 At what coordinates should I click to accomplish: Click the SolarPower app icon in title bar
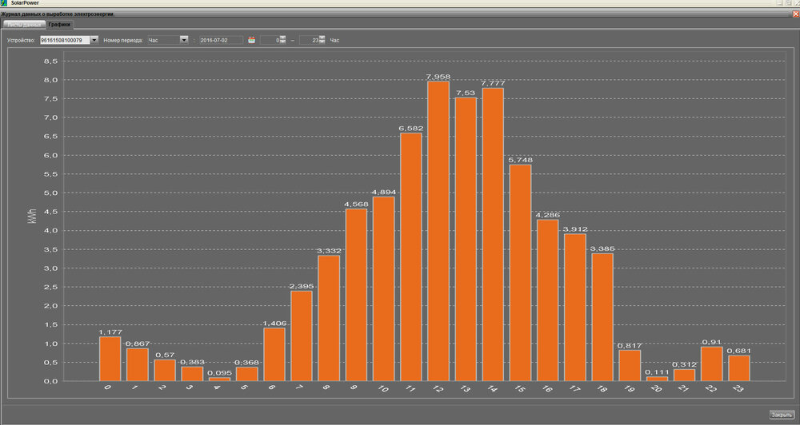click(3, 2)
